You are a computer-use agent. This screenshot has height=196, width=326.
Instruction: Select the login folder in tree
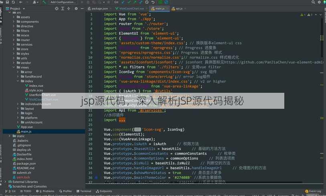(x=26, y=113)
